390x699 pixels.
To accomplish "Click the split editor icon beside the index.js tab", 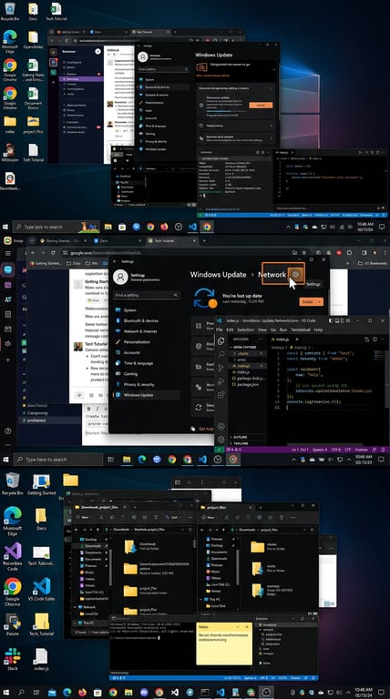I will 375,339.
